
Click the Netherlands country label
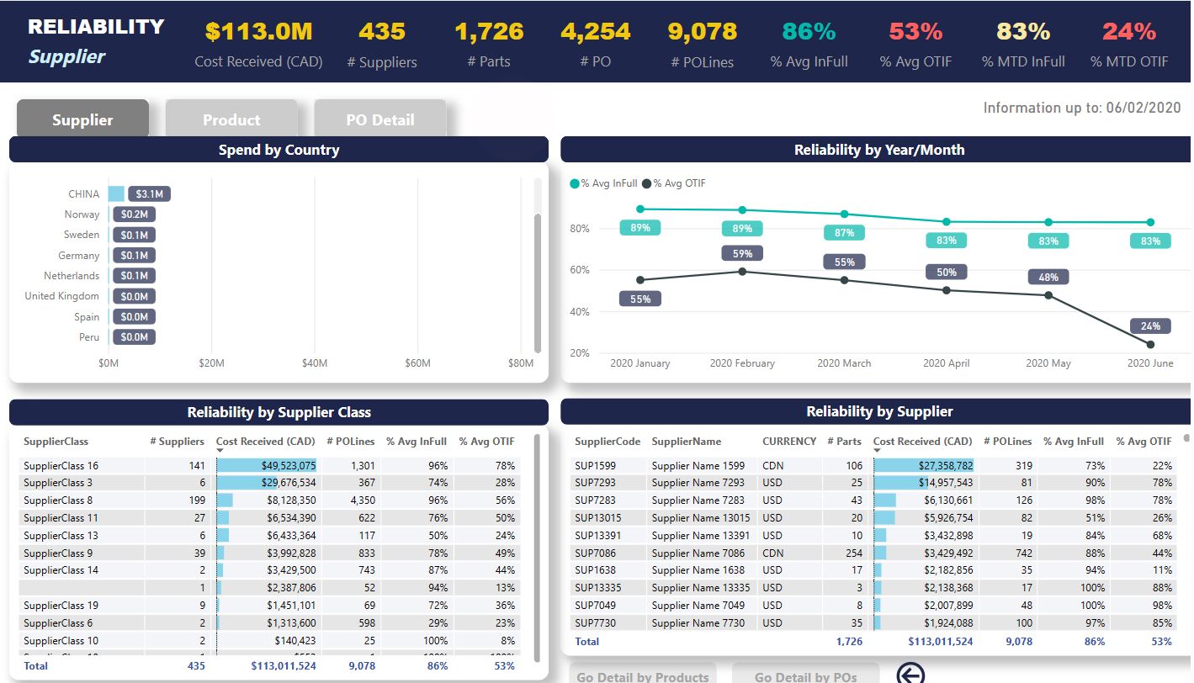(72, 276)
